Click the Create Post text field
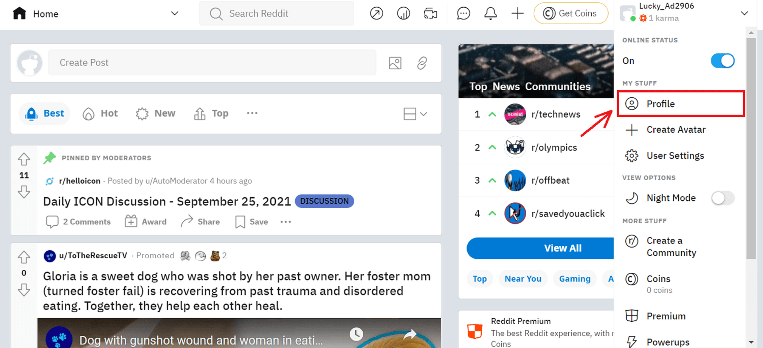The image size is (763, 348). 212,63
